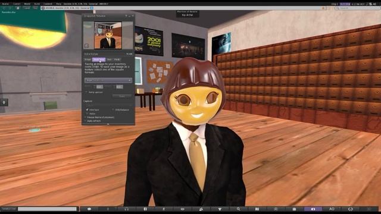Toggle the Auto-refresh checkbox
Screen dimensions: 381x214
(86, 121)
